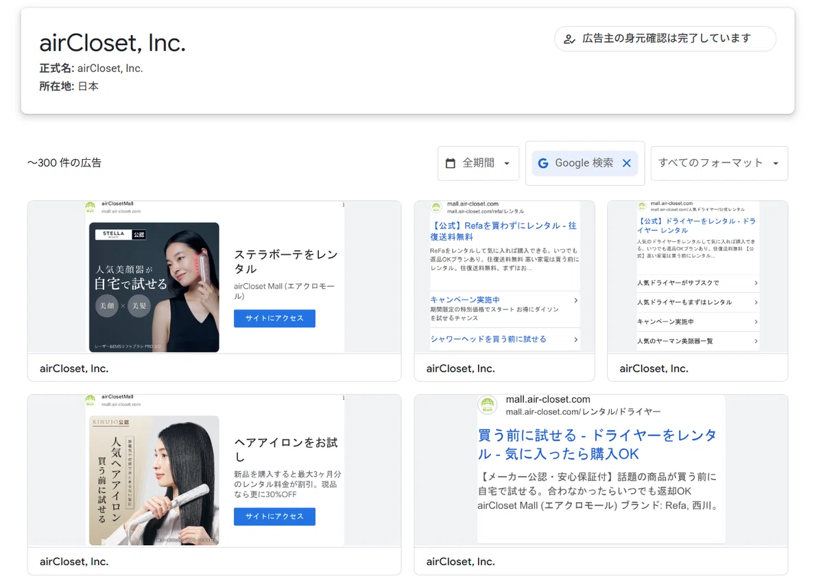The height and width of the screenshot is (585, 823).
Task: Open the 広告主の身元確認は完了しています badge
Action: pos(665,39)
